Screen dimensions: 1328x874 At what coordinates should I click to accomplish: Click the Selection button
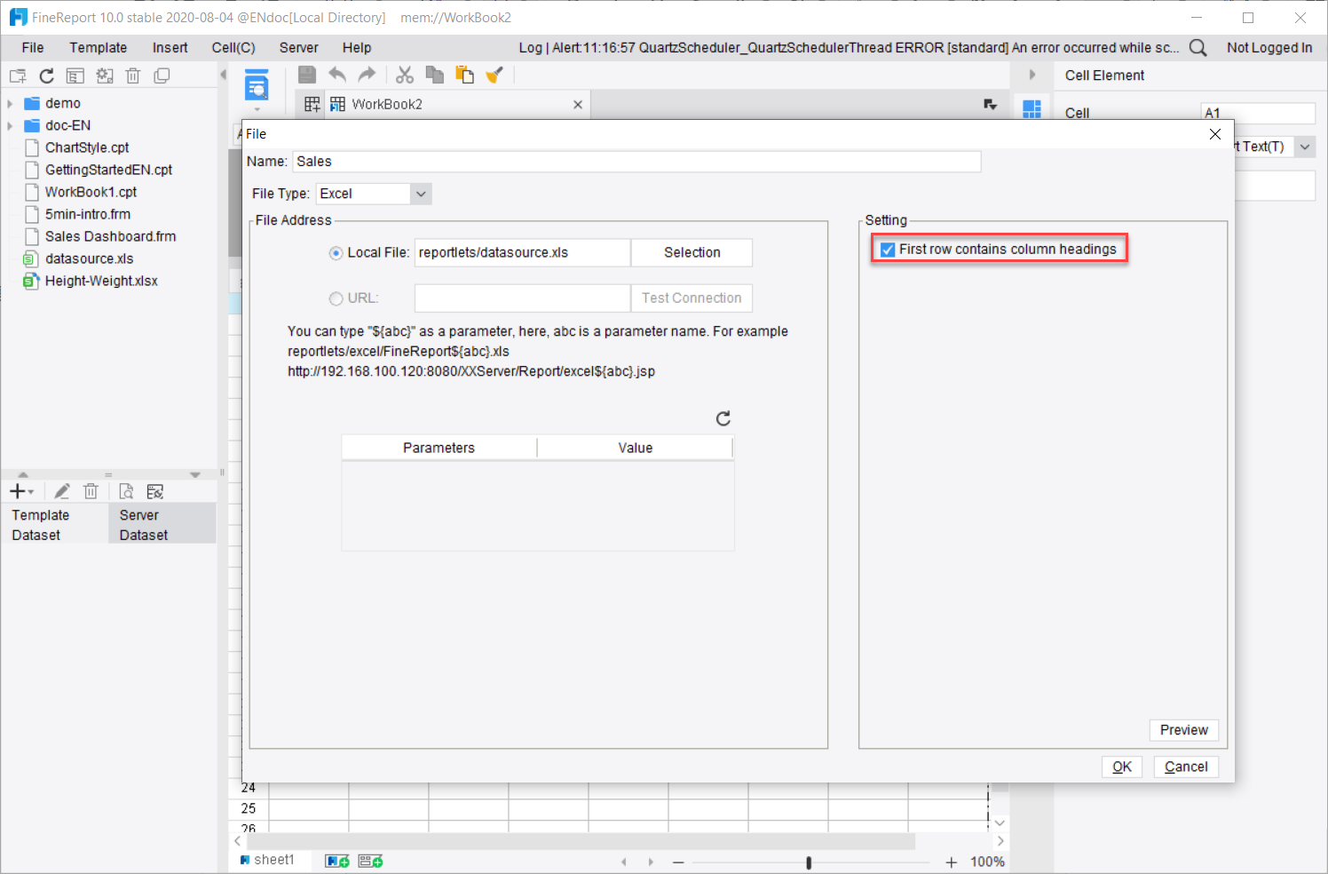pos(692,252)
